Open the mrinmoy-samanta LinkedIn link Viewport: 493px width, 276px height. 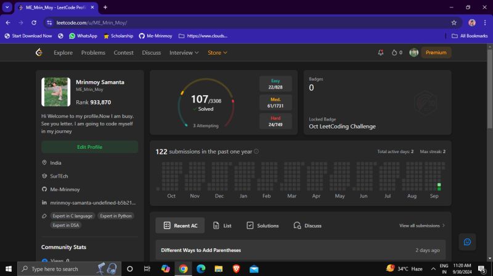(93, 203)
